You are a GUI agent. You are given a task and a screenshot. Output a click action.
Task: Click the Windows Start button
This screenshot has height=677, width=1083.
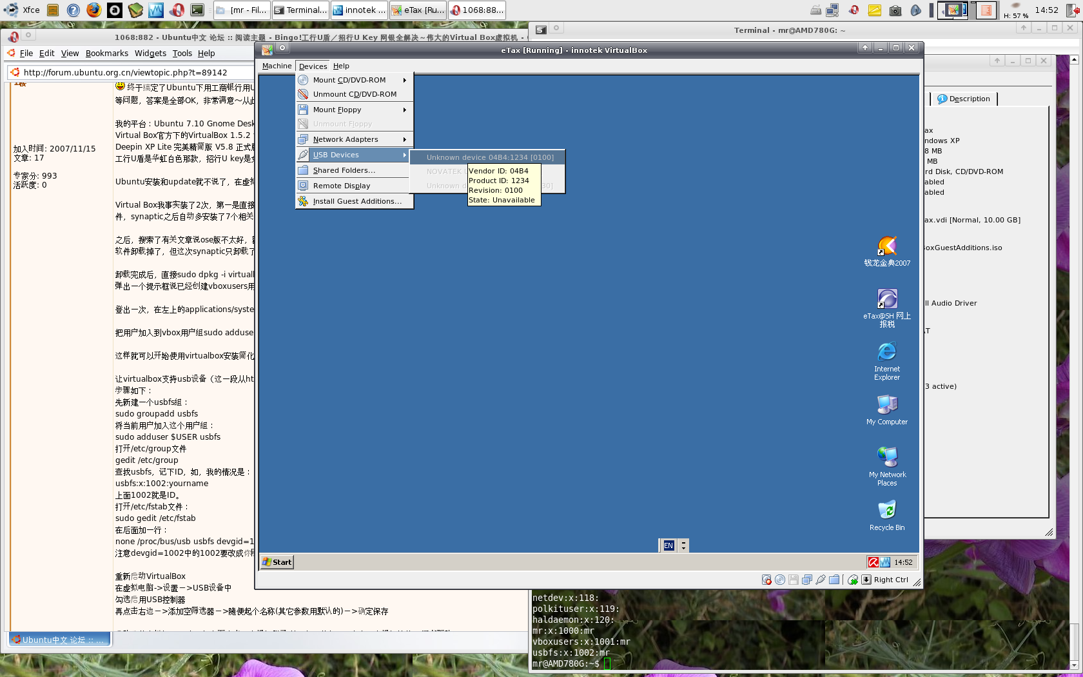(x=277, y=562)
